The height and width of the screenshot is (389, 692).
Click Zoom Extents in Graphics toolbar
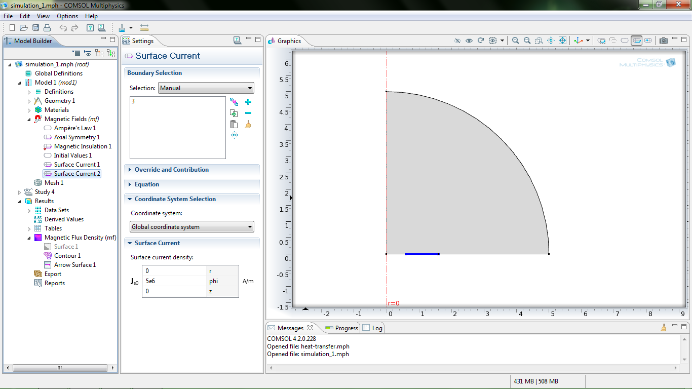562,41
